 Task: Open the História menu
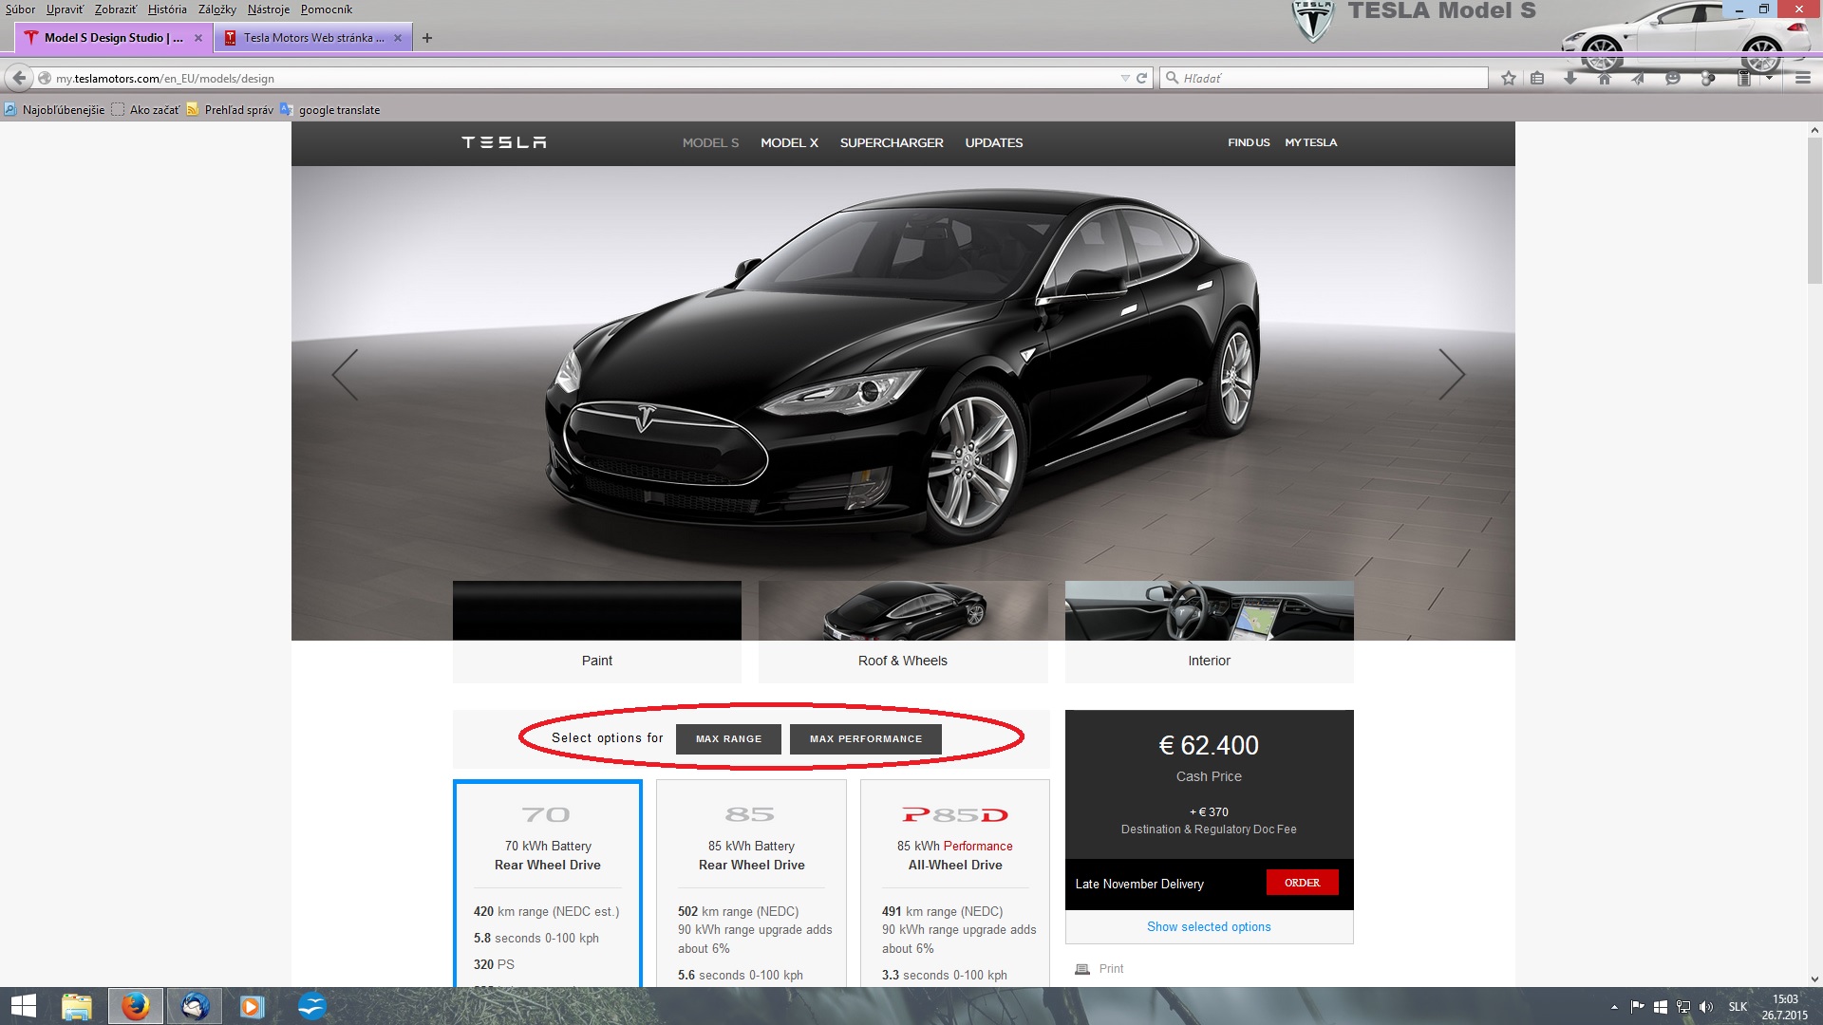click(x=167, y=9)
